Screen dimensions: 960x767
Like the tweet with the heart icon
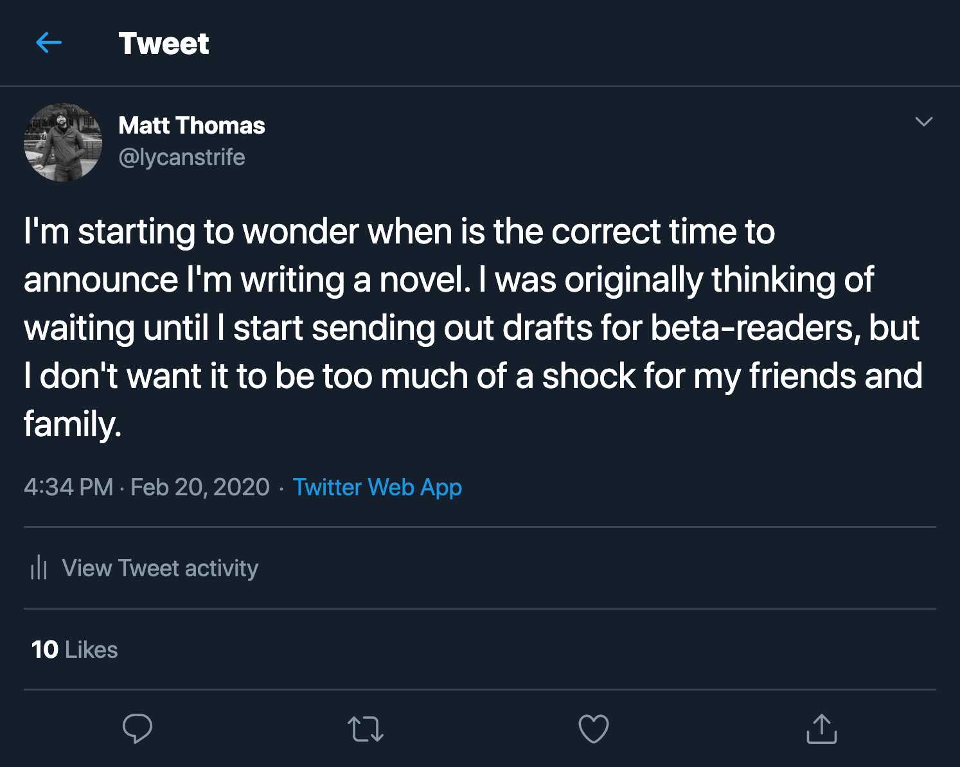click(x=593, y=729)
